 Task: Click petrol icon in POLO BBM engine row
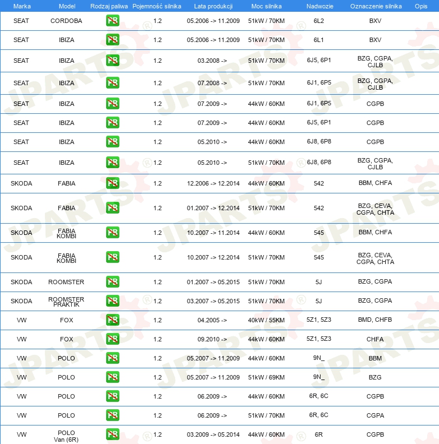113,358
